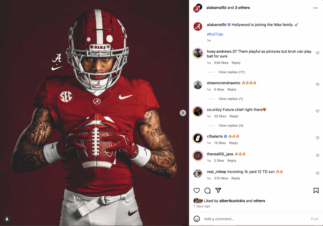Share post via paper plane icon
323x226 pixels.
[218, 190]
